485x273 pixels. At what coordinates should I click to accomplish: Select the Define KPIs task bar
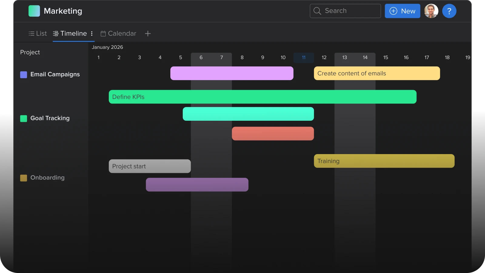click(262, 97)
